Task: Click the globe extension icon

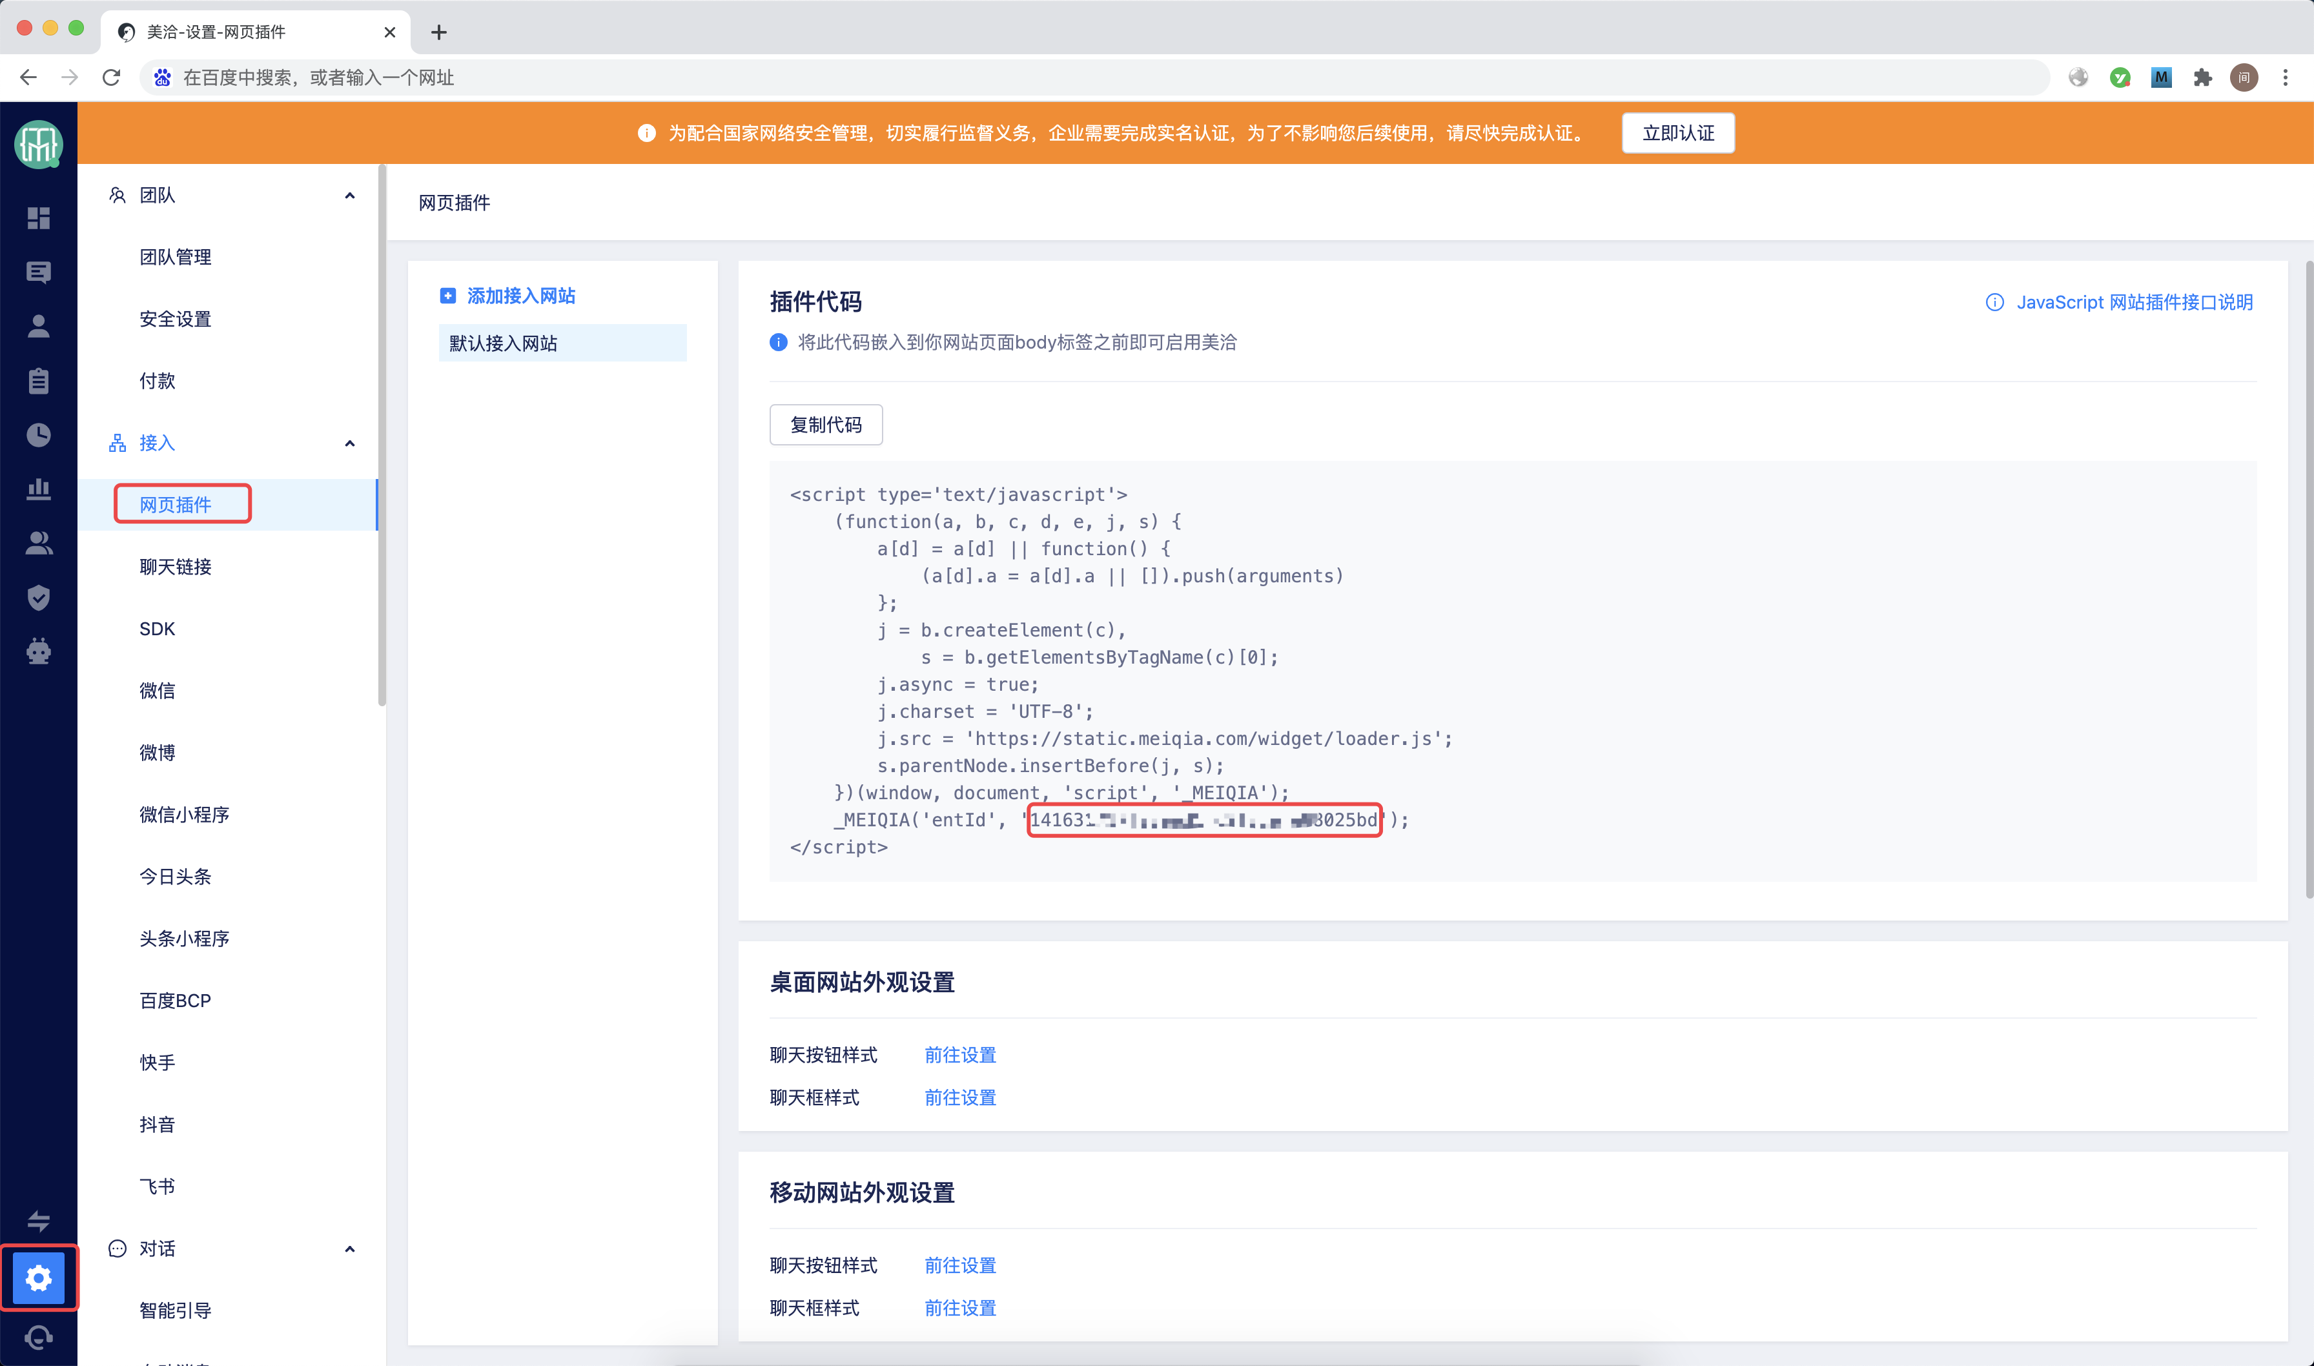Action: (2078, 77)
